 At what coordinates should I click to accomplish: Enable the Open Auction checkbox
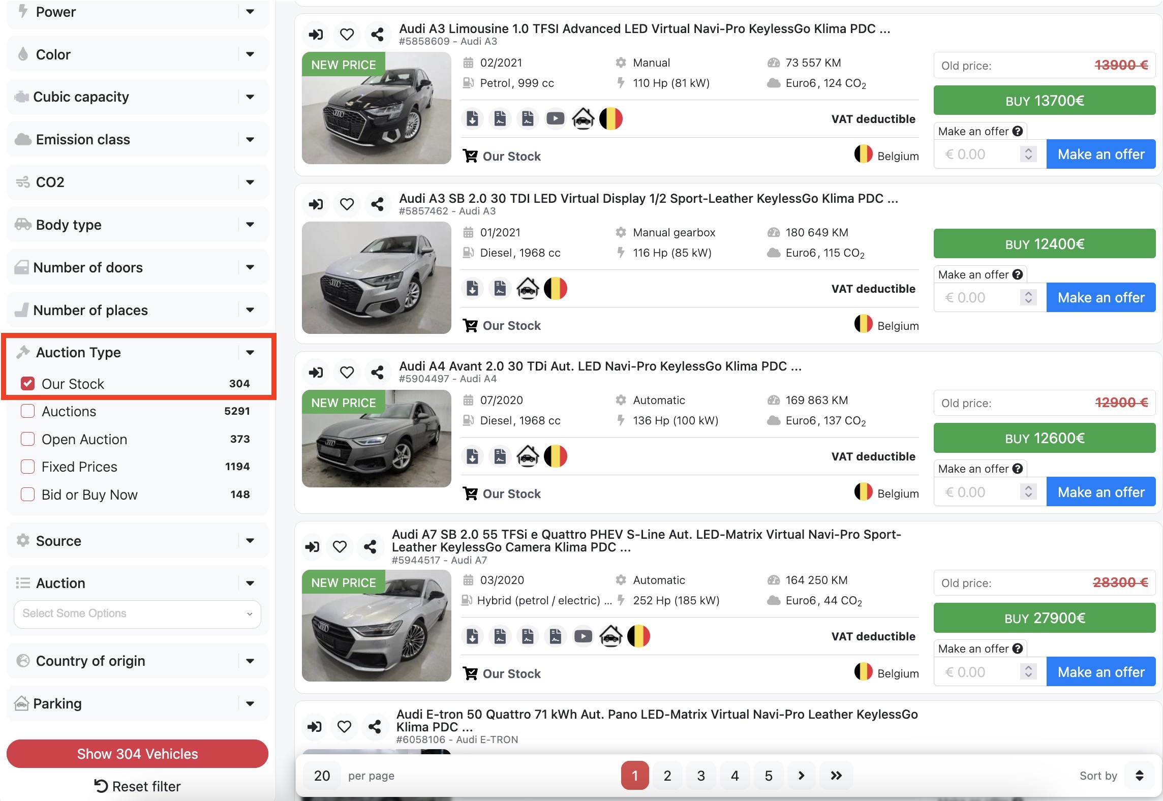click(x=28, y=439)
